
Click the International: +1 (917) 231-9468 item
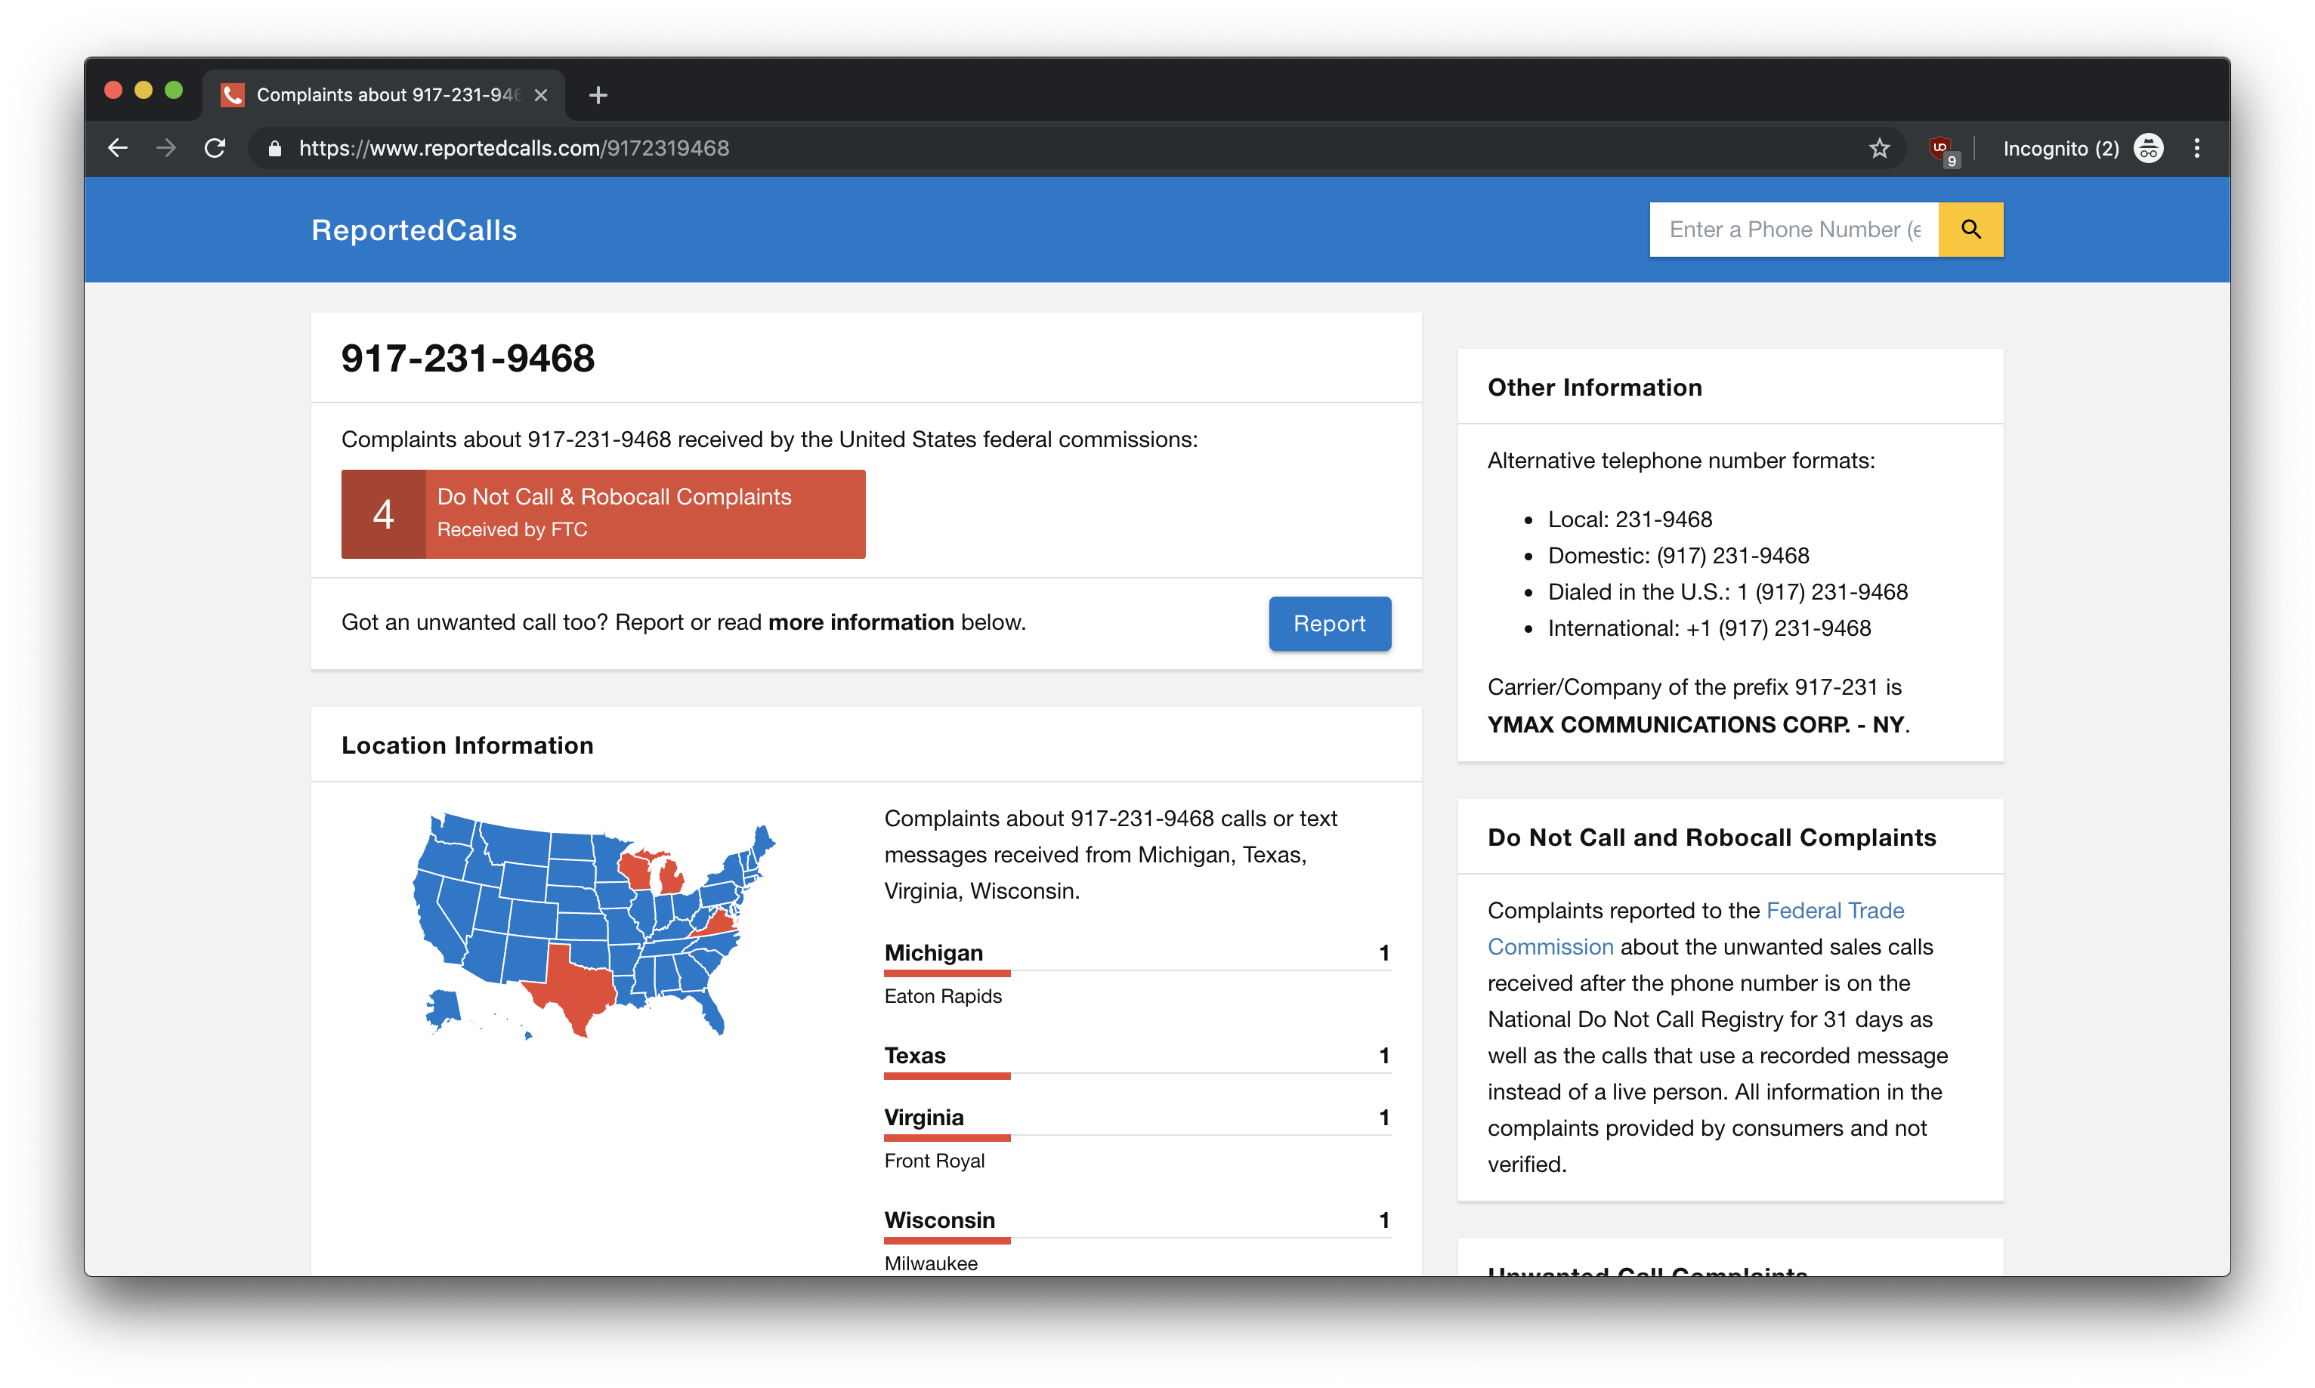(x=1708, y=628)
